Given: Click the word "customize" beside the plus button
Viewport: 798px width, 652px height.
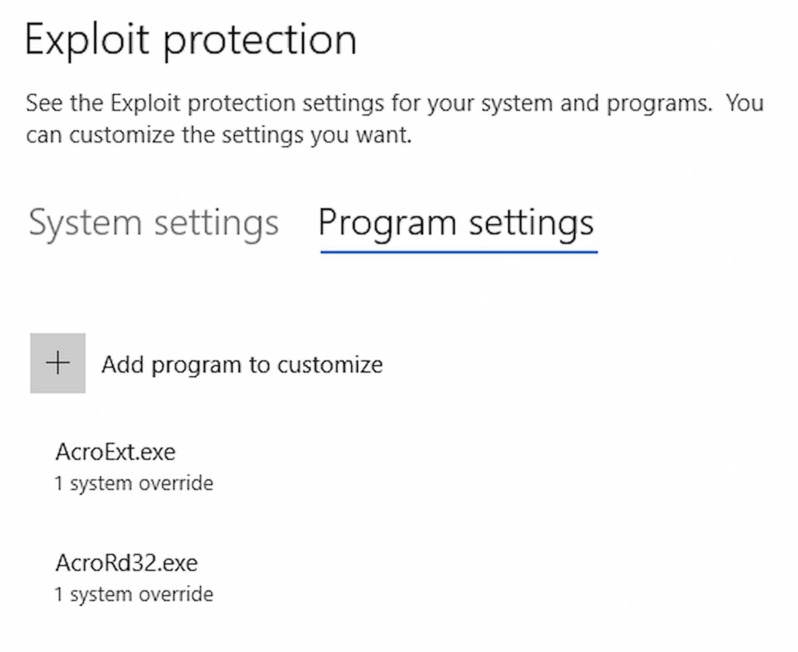Looking at the screenshot, I should [x=330, y=365].
